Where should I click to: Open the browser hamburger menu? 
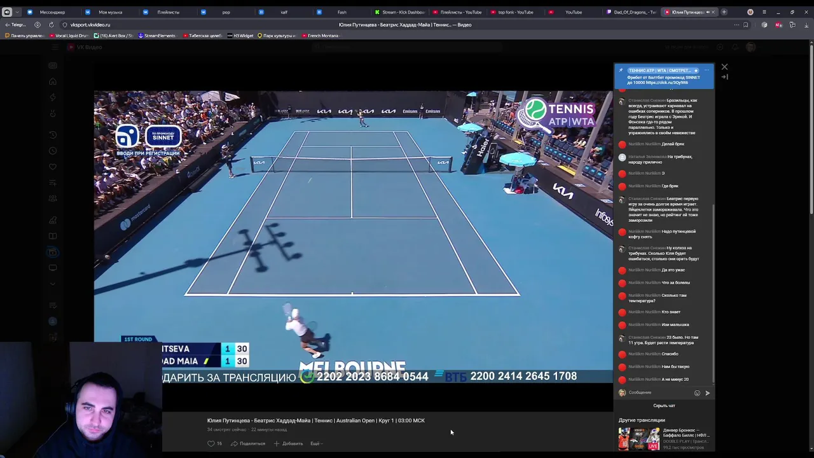[x=764, y=12]
